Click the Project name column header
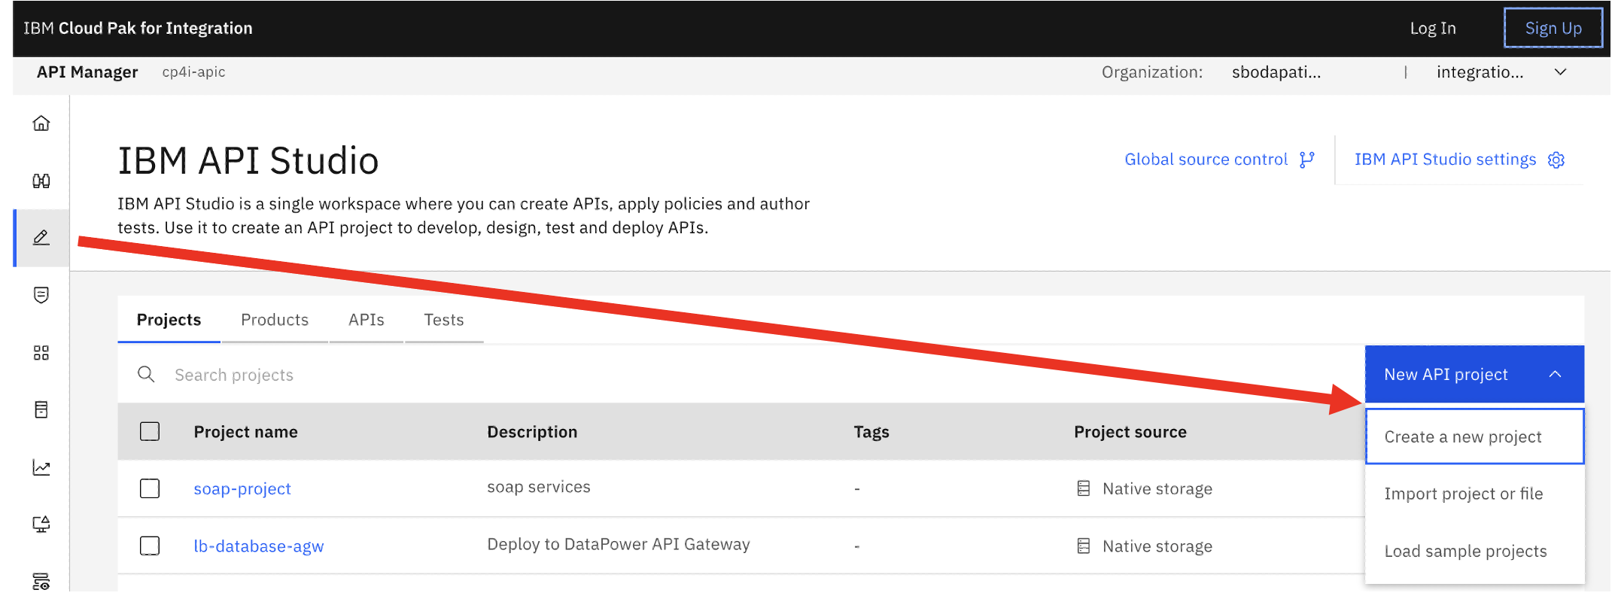Screen dimensions: 1615x602 pos(246,432)
